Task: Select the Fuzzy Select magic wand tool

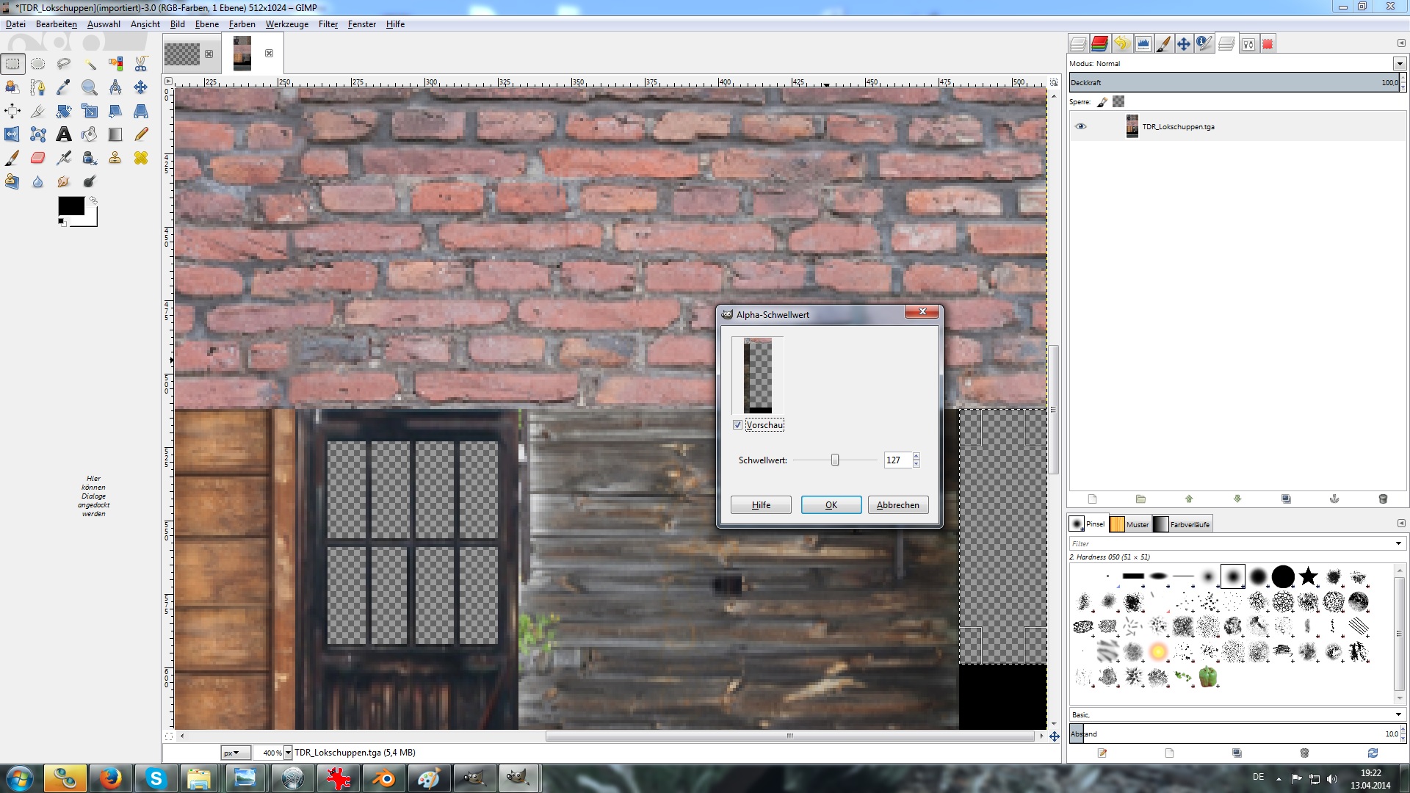Action: [x=90, y=64]
